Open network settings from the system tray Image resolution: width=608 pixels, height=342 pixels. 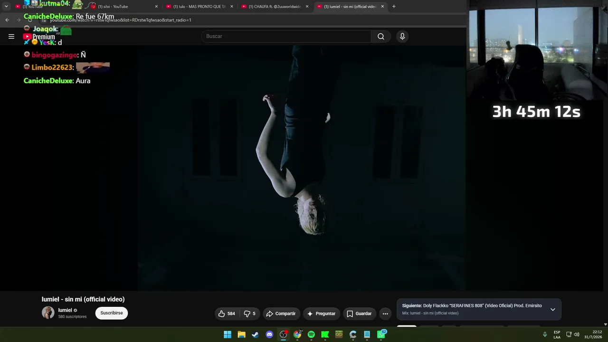[569, 334]
